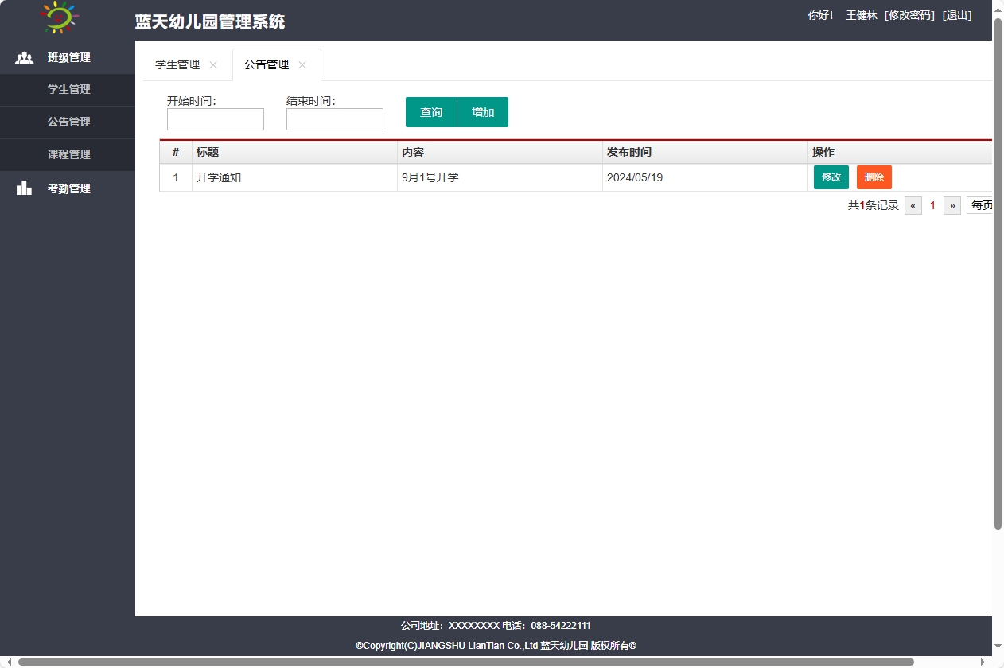Click the 修改 edit button in the table row
This screenshot has width=1004, height=668.
tap(831, 177)
